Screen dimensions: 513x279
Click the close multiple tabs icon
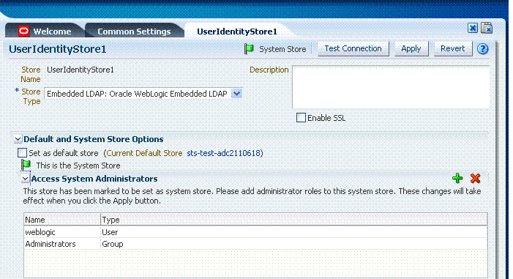tap(487, 28)
